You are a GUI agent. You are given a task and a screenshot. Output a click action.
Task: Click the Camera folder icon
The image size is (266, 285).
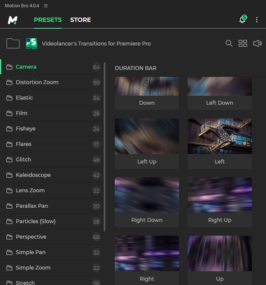(9, 67)
